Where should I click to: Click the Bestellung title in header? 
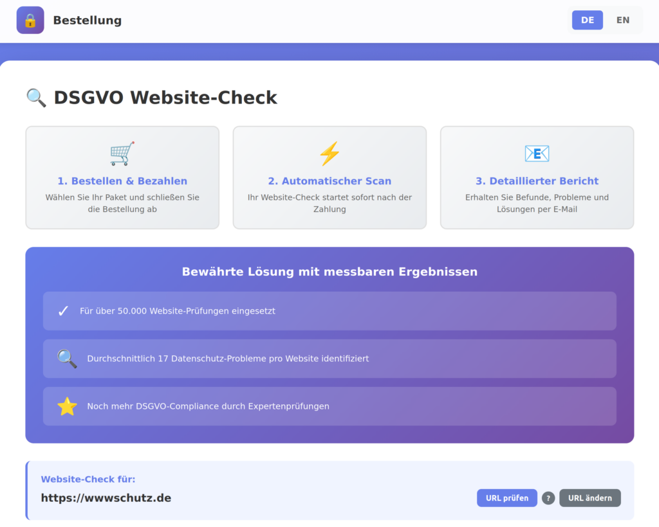(x=87, y=21)
